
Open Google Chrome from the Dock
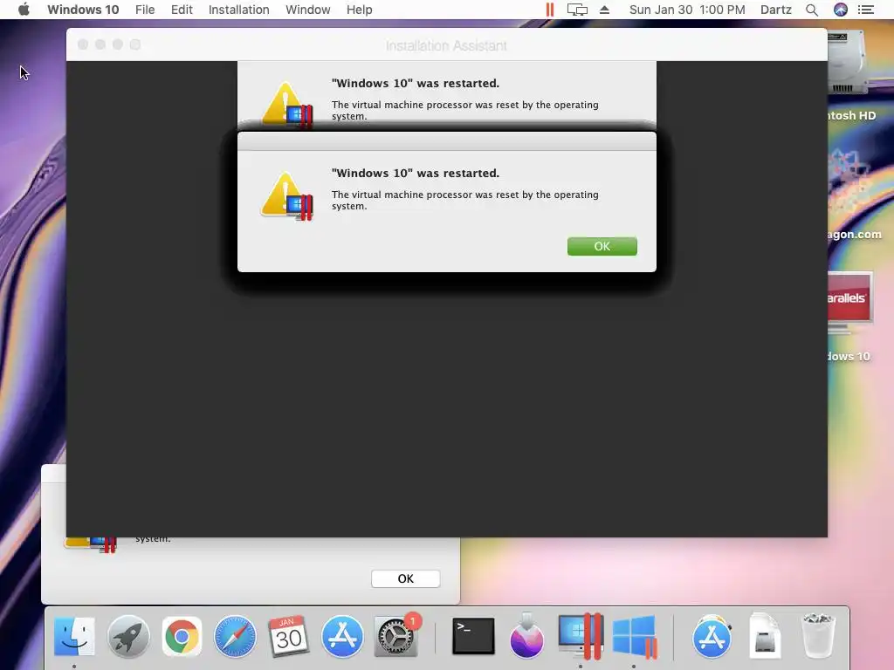click(182, 636)
